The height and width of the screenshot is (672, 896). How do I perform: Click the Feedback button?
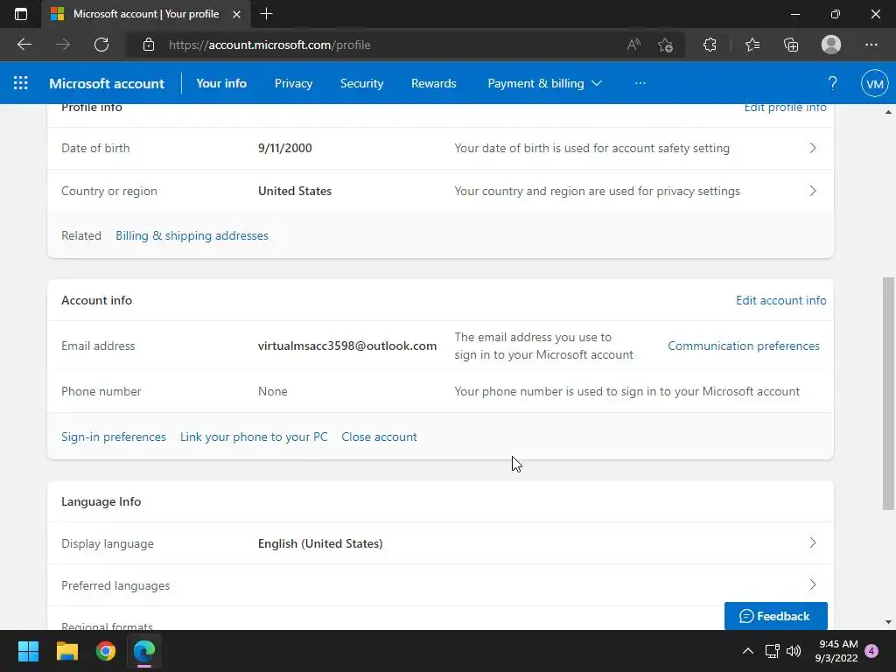coord(775,616)
